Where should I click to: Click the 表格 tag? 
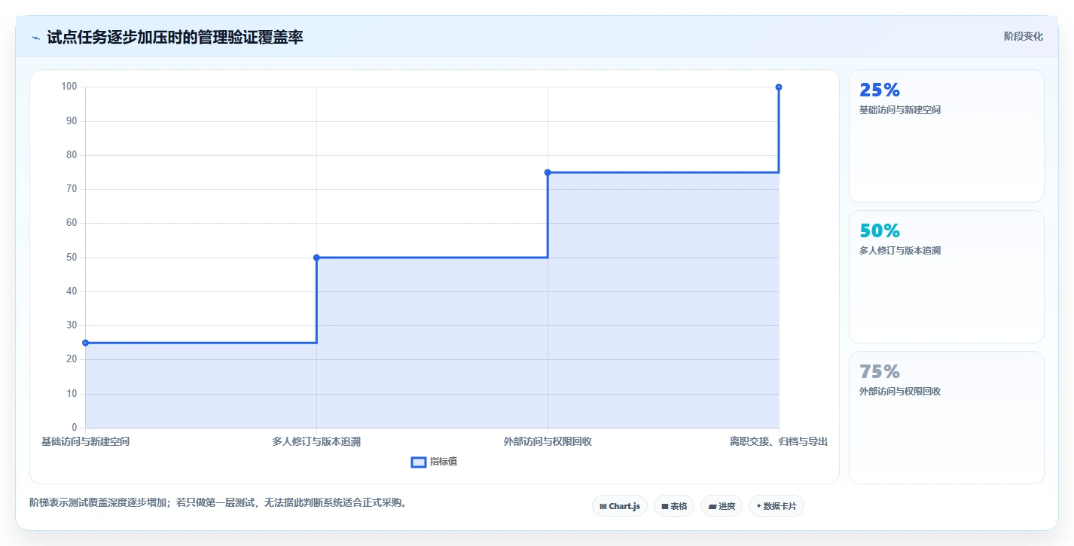click(674, 506)
